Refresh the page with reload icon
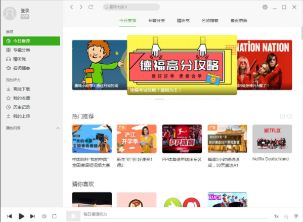 click(91, 7)
